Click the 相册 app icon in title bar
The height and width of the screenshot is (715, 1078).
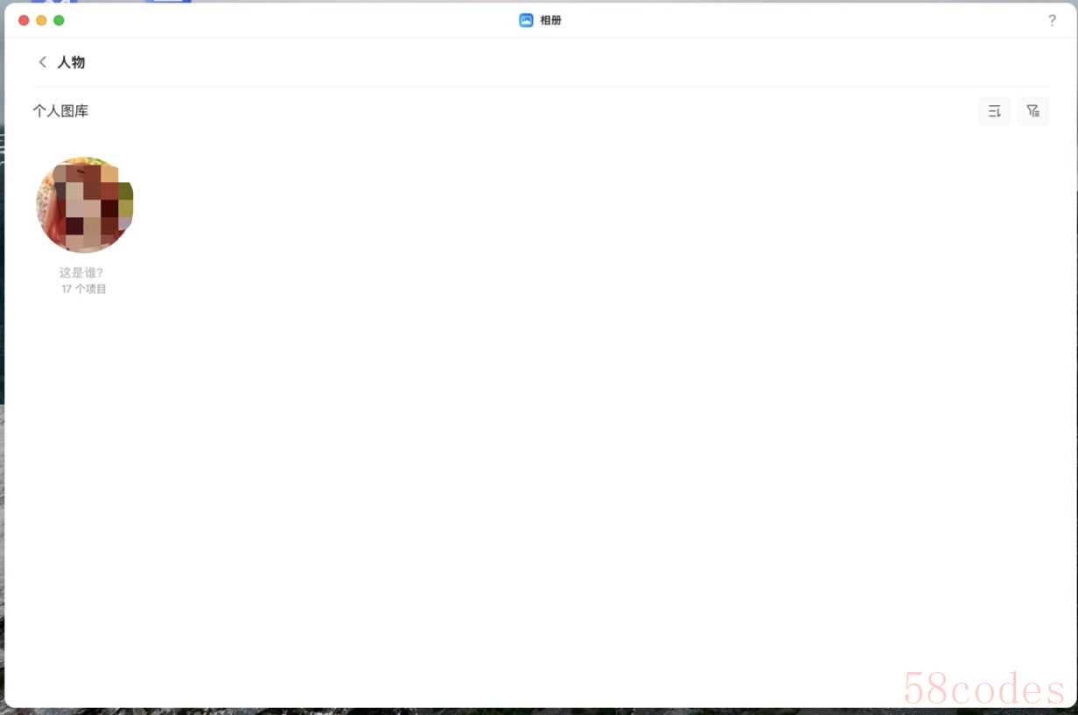click(526, 20)
